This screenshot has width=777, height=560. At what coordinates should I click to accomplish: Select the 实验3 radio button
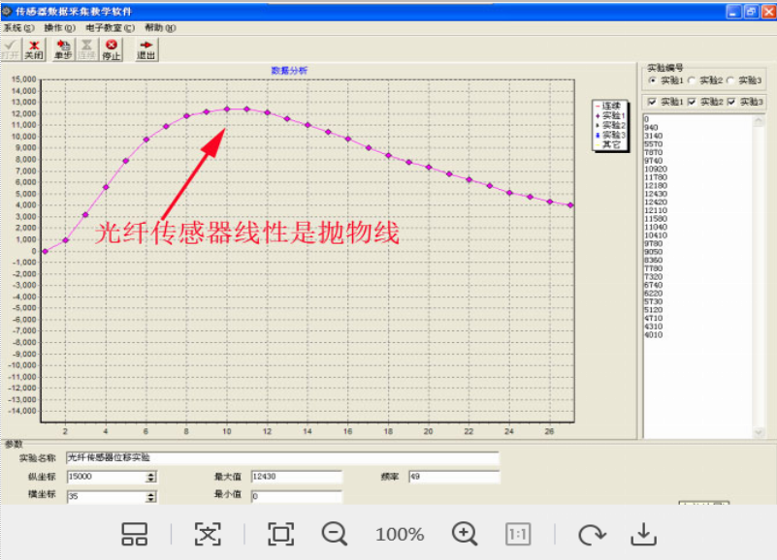(x=732, y=80)
